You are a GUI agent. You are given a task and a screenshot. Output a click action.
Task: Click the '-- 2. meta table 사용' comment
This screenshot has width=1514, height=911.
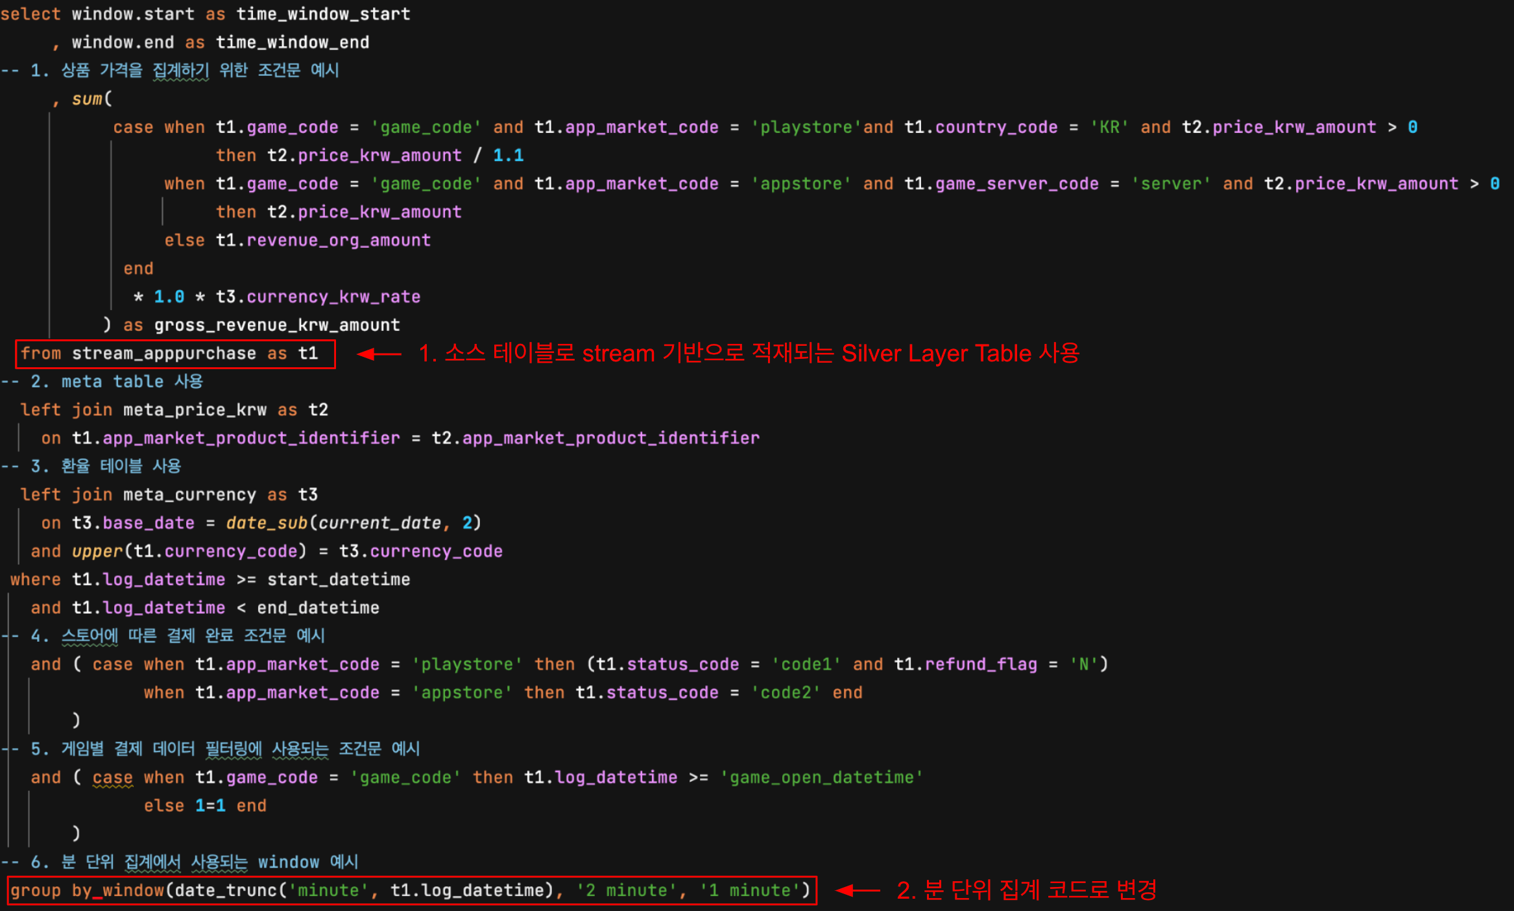click(x=102, y=382)
